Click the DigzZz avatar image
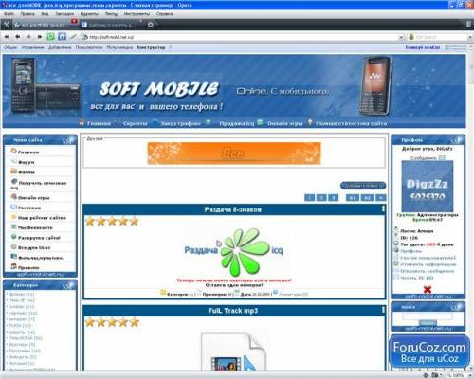The width and height of the screenshot is (474, 379). pyautogui.click(x=428, y=186)
